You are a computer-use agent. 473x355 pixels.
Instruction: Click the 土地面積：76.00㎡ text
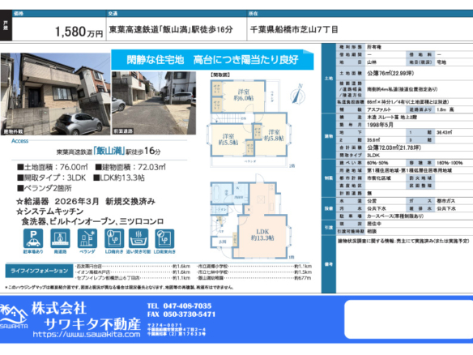tap(53, 167)
